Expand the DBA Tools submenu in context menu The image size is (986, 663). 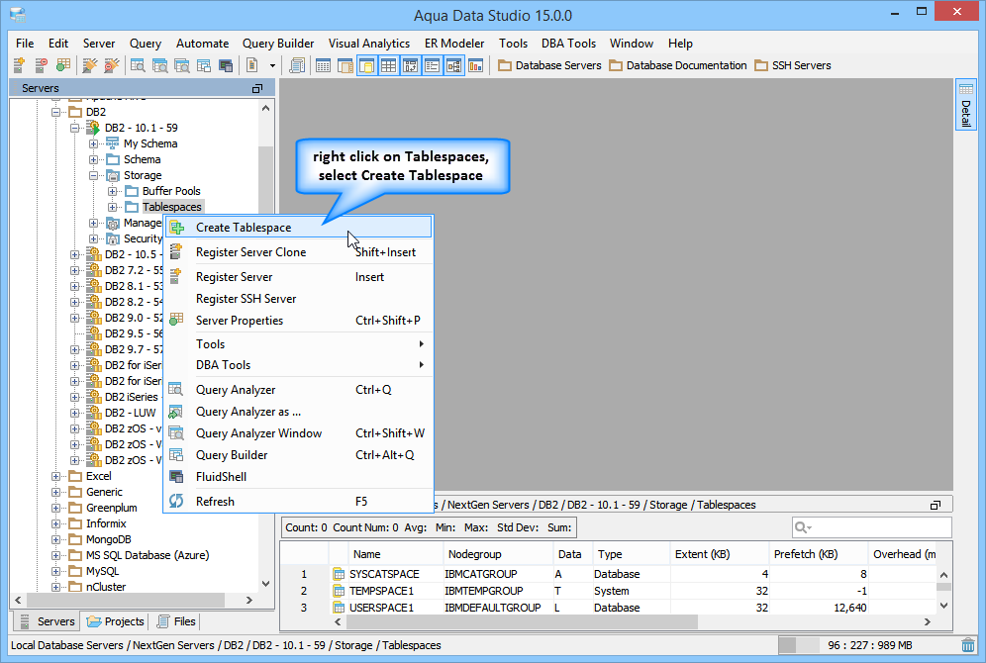point(298,365)
